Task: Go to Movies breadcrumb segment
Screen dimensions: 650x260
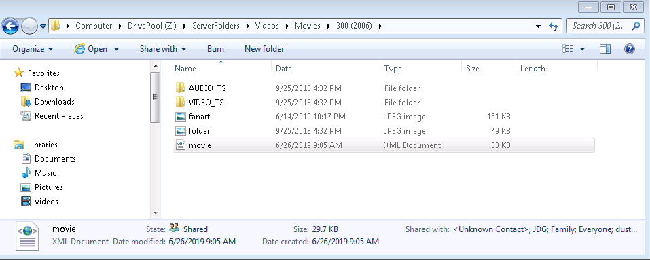Action: [308, 26]
